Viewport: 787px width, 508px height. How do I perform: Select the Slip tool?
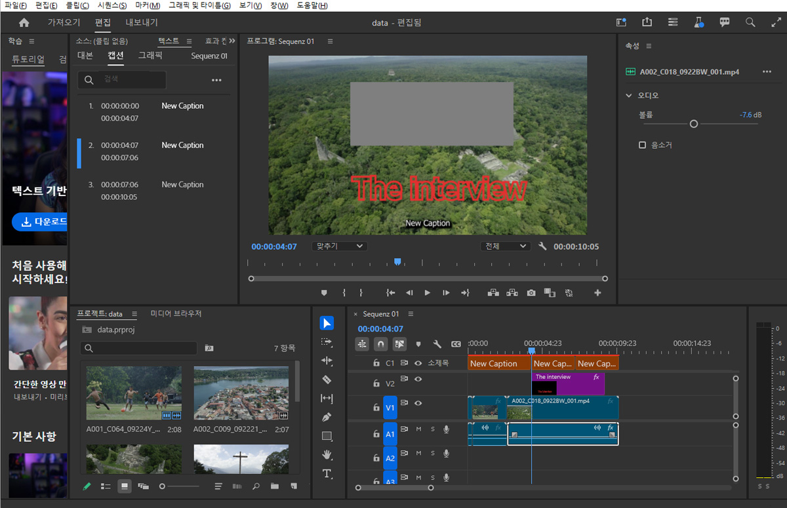(327, 398)
